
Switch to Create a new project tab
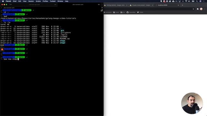point(141,5)
